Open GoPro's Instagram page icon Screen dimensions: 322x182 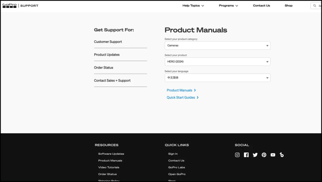tap(237, 155)
